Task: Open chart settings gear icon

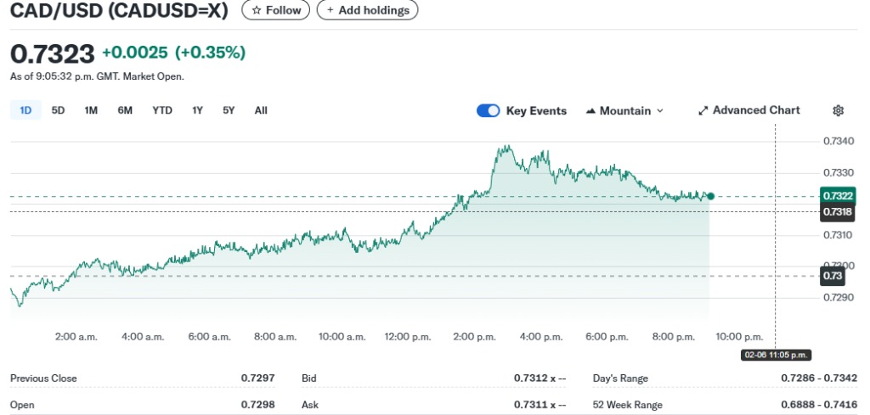Action: coord(839,110)
